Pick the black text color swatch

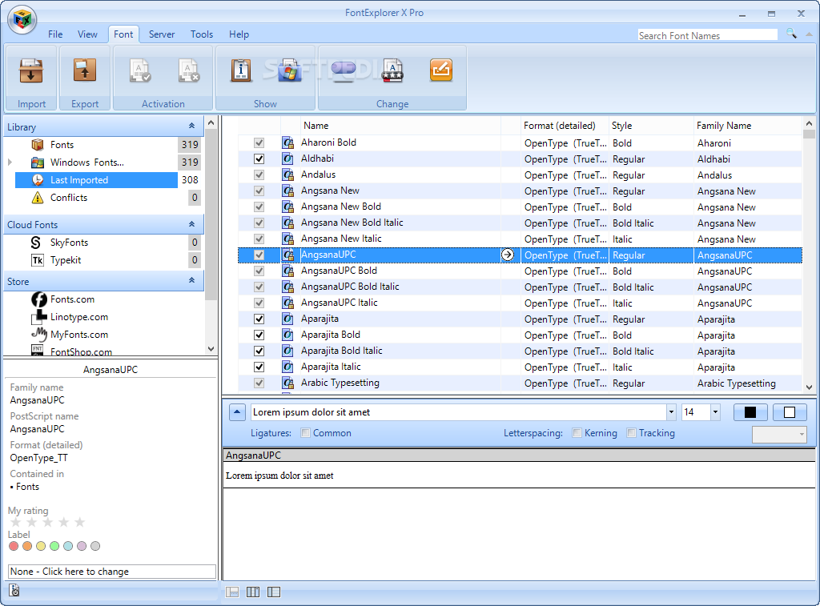750,412
